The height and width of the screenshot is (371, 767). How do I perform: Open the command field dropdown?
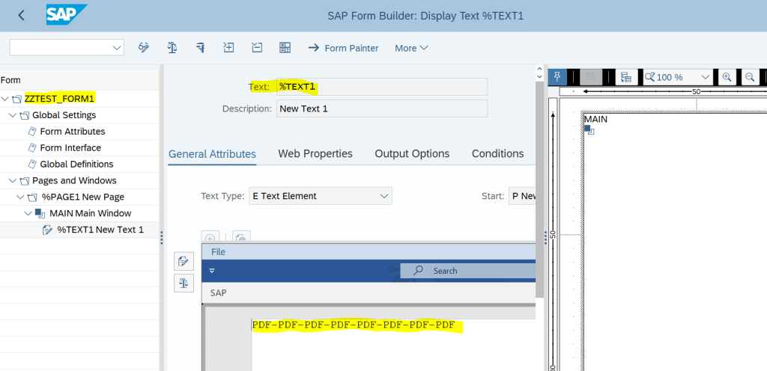tap(117, 48)
